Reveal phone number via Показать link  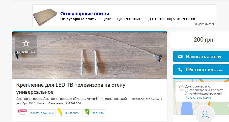217,71
